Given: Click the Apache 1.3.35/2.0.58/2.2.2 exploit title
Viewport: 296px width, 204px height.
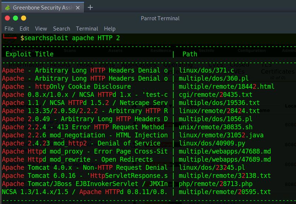Looking at the screenshot, I should pyautogui.click(x=85, y=111).
